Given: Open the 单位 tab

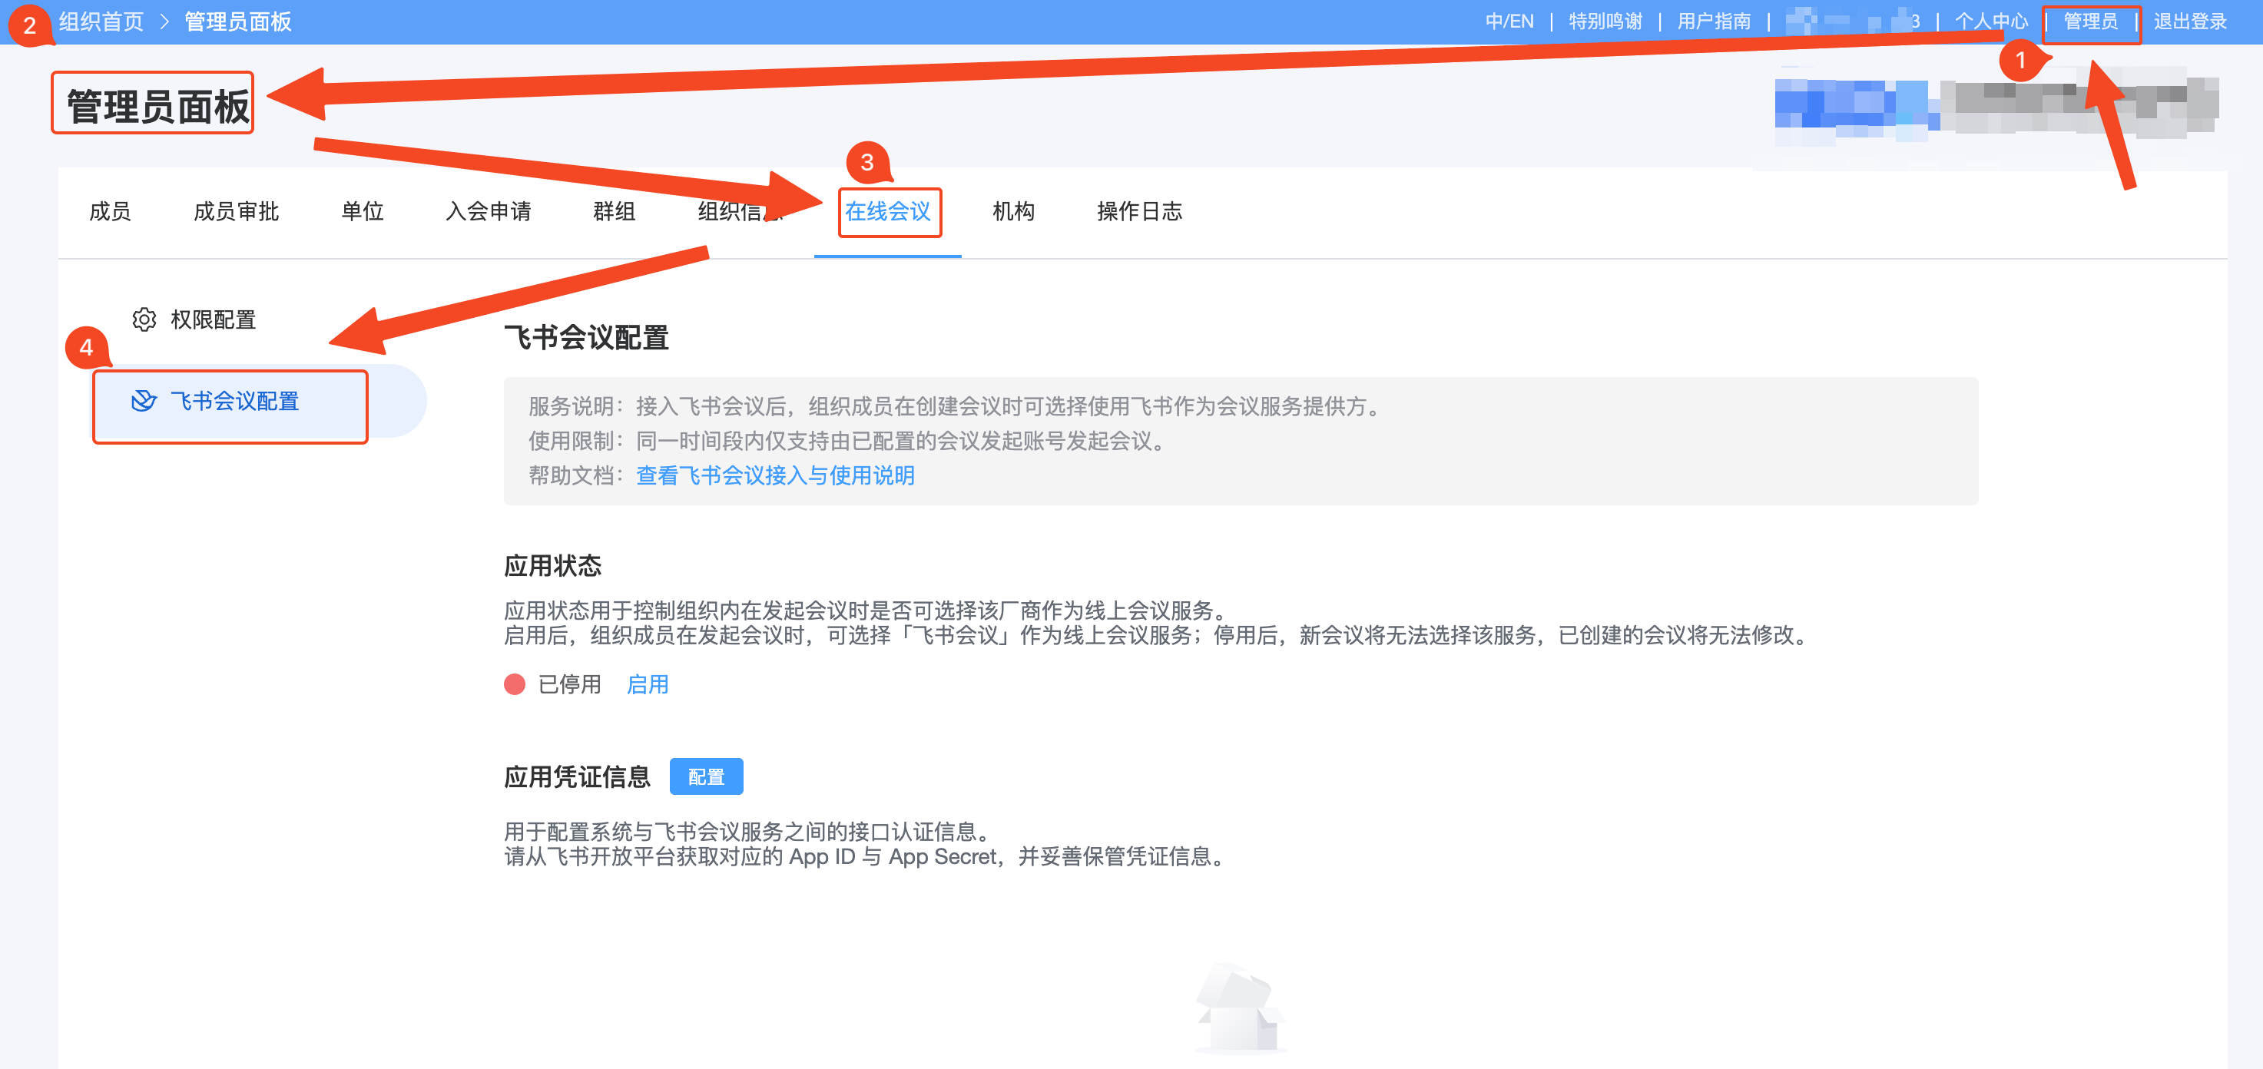Looking at the screenshot, I should pos(361,212).
